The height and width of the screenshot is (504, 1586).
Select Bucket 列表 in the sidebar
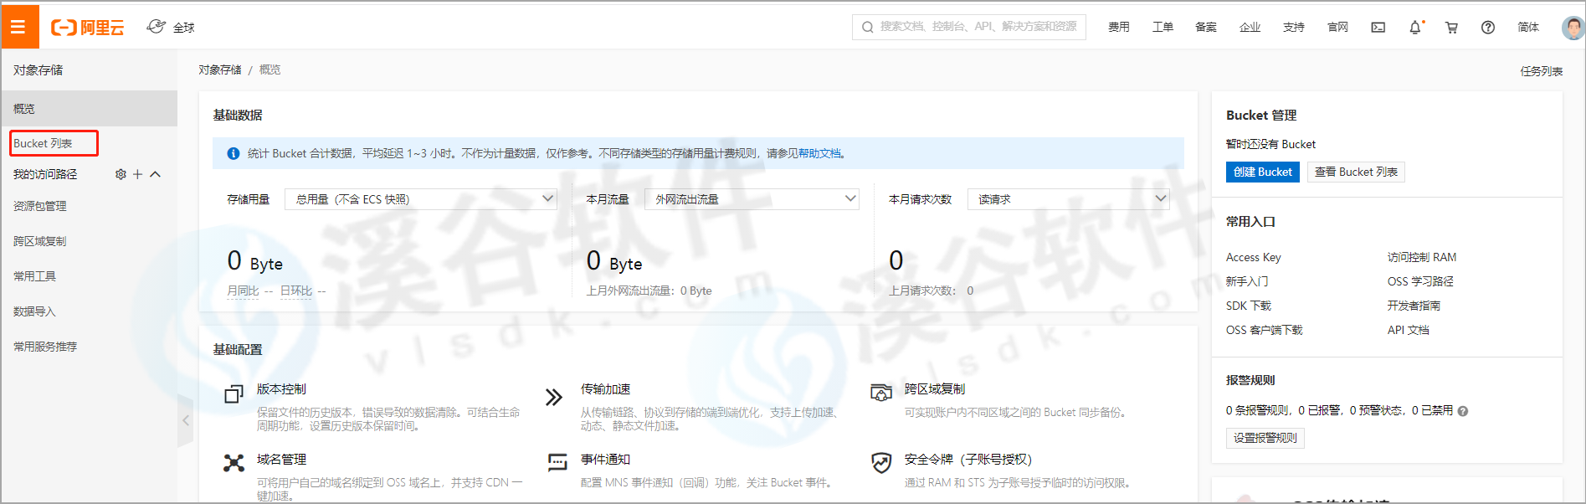point(44,143)
